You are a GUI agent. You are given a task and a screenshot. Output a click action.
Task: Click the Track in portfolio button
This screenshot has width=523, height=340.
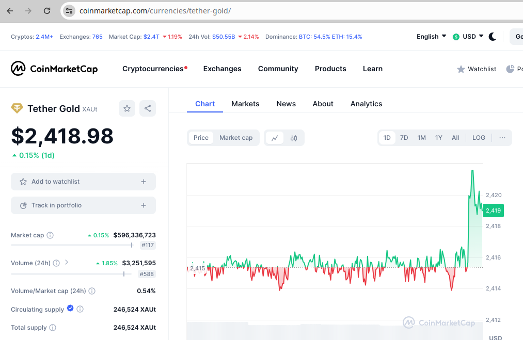pos(84,205)
